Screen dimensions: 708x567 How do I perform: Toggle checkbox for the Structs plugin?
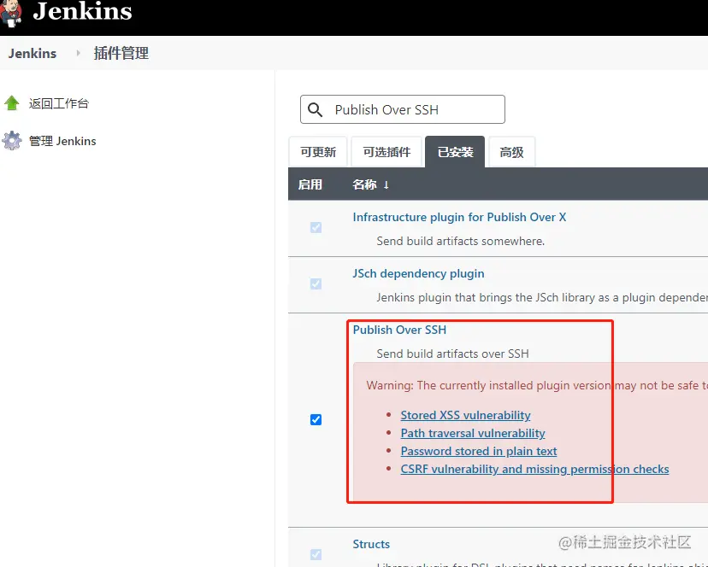pyautogui.click(x=316, y=554)
